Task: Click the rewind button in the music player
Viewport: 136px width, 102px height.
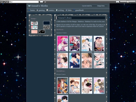Action: 2,2
